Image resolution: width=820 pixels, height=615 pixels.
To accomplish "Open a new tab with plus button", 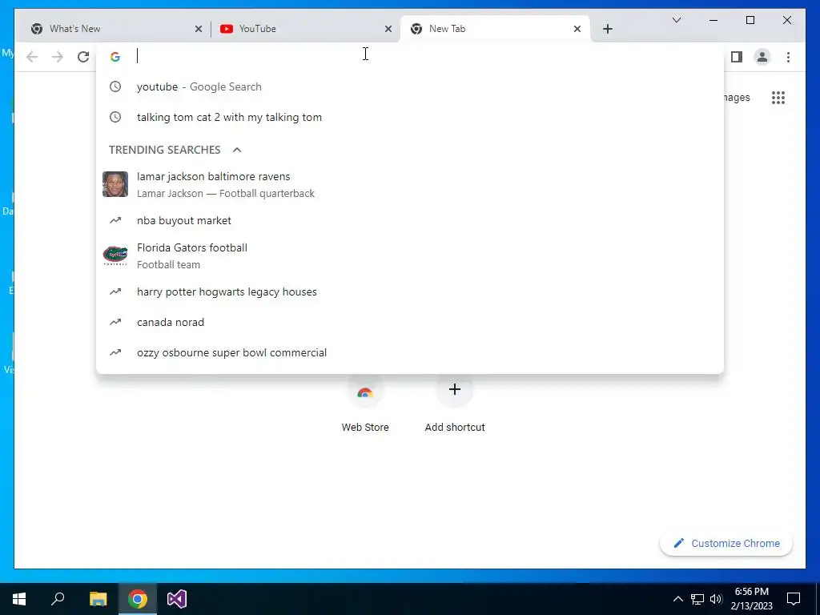I will coord(607,29).
